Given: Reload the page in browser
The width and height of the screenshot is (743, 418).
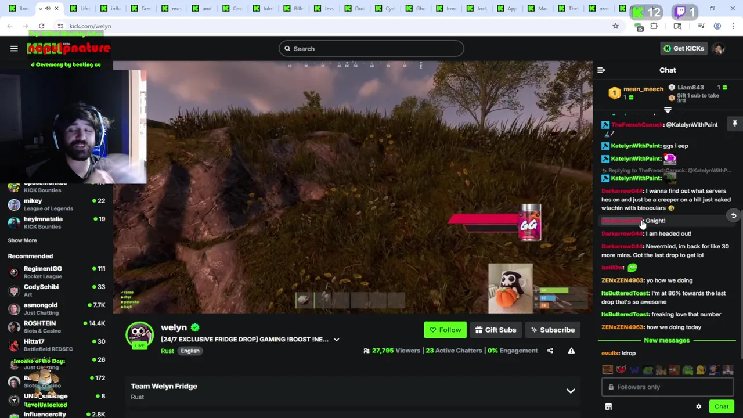Looking at the screenshot, I should [42, 26].
